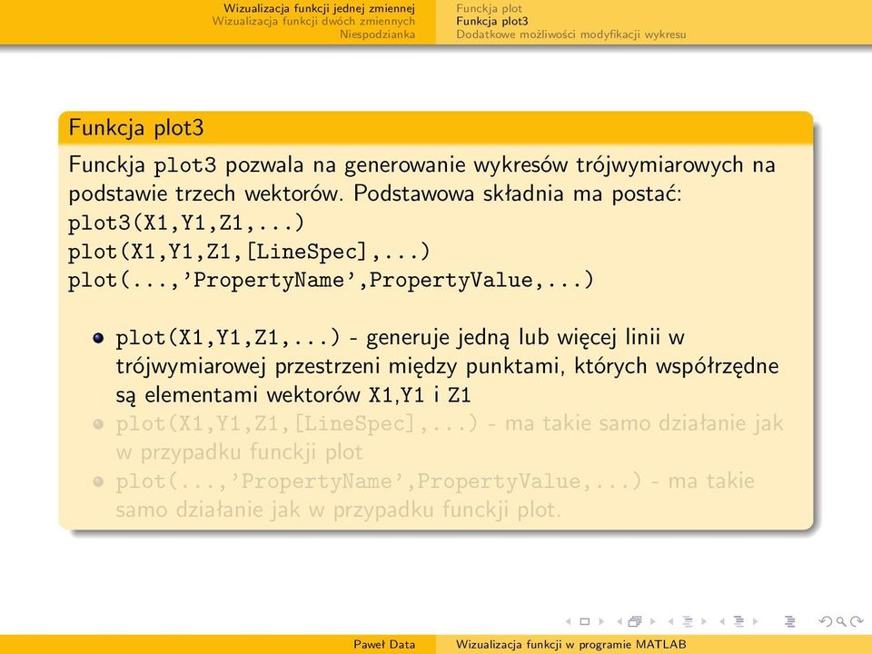Click the block title Funkcja plot3
Viewport: 872px width, 654px height.
[x=136, y=128]
